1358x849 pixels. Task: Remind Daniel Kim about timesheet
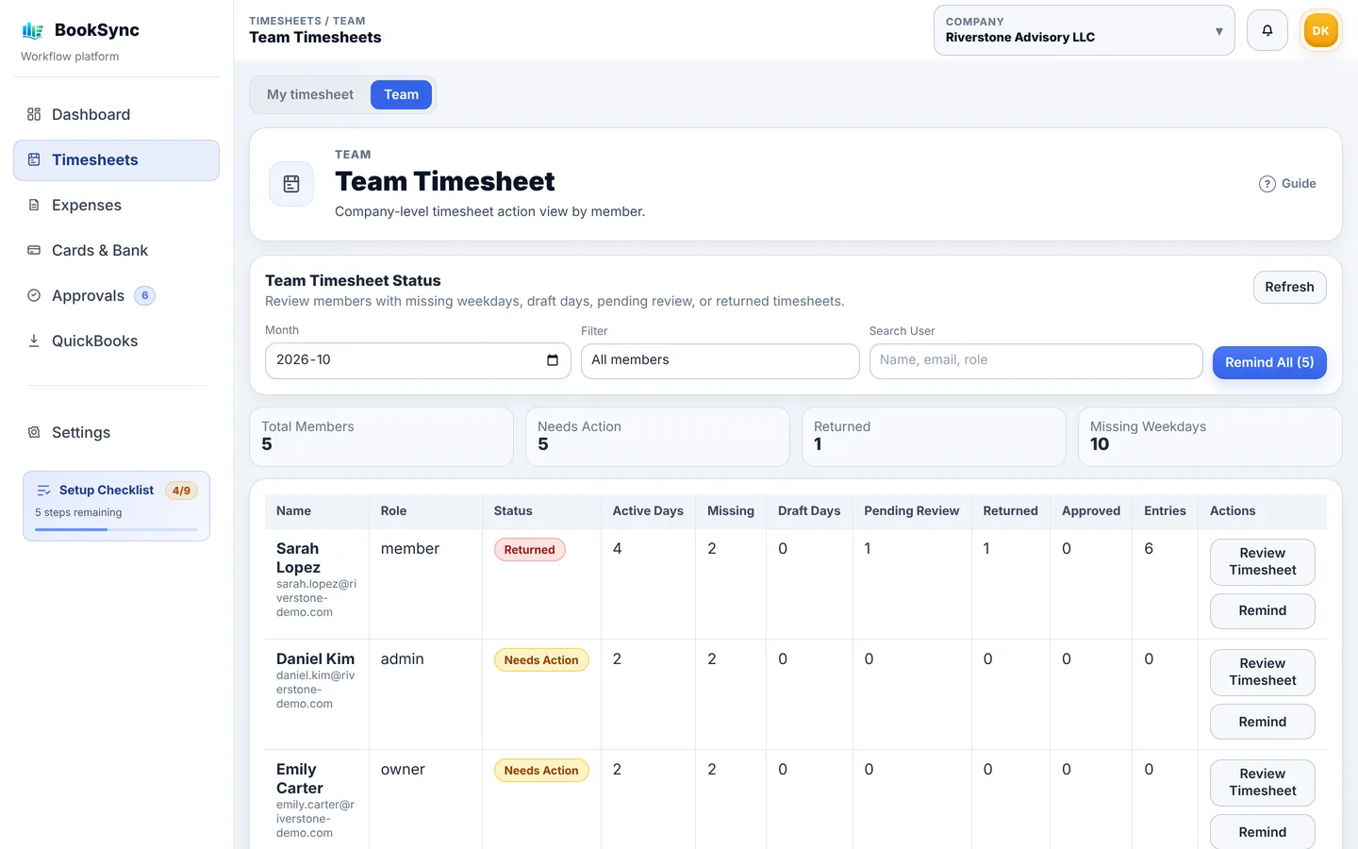[x=1263, y=722]
